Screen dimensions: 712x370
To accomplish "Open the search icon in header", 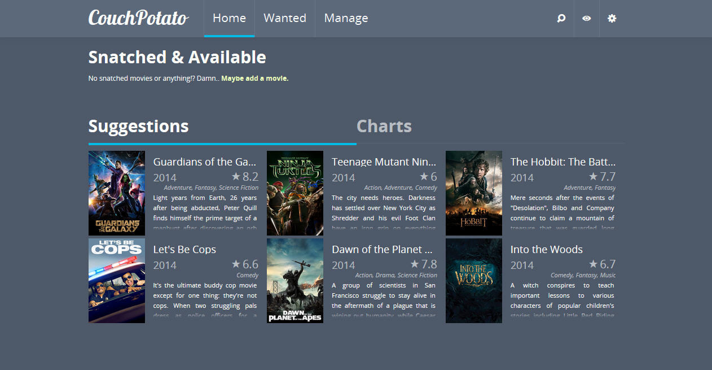I will click(x=561, y=19).
